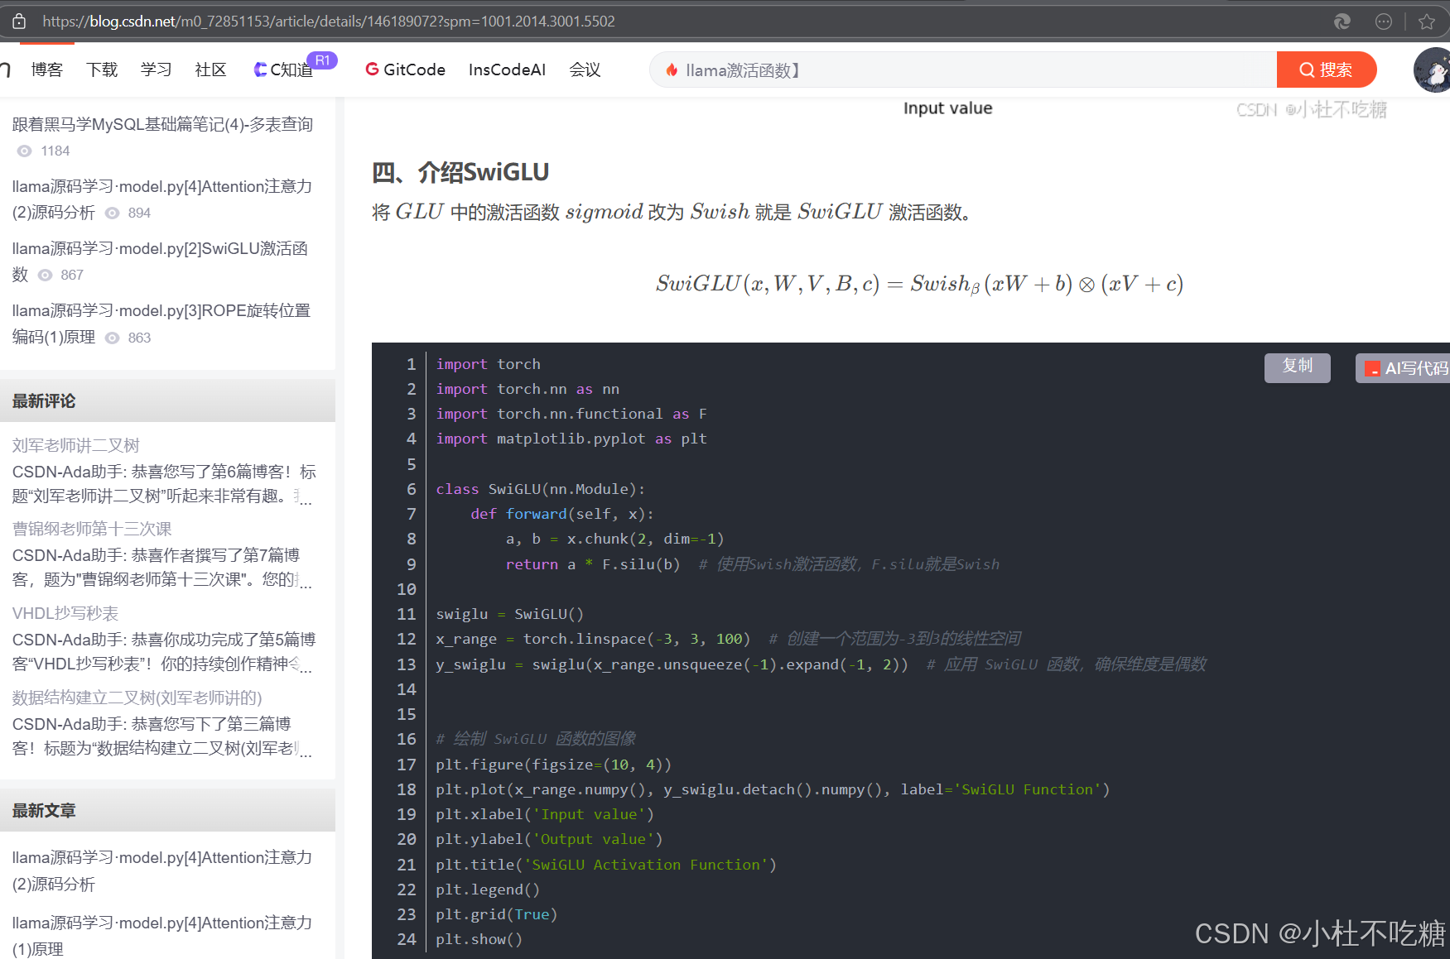Viewport: 1450px width, 959px height.
Task: Open 刘军老师讲二叉树 comment link
Action: point(75,445)
